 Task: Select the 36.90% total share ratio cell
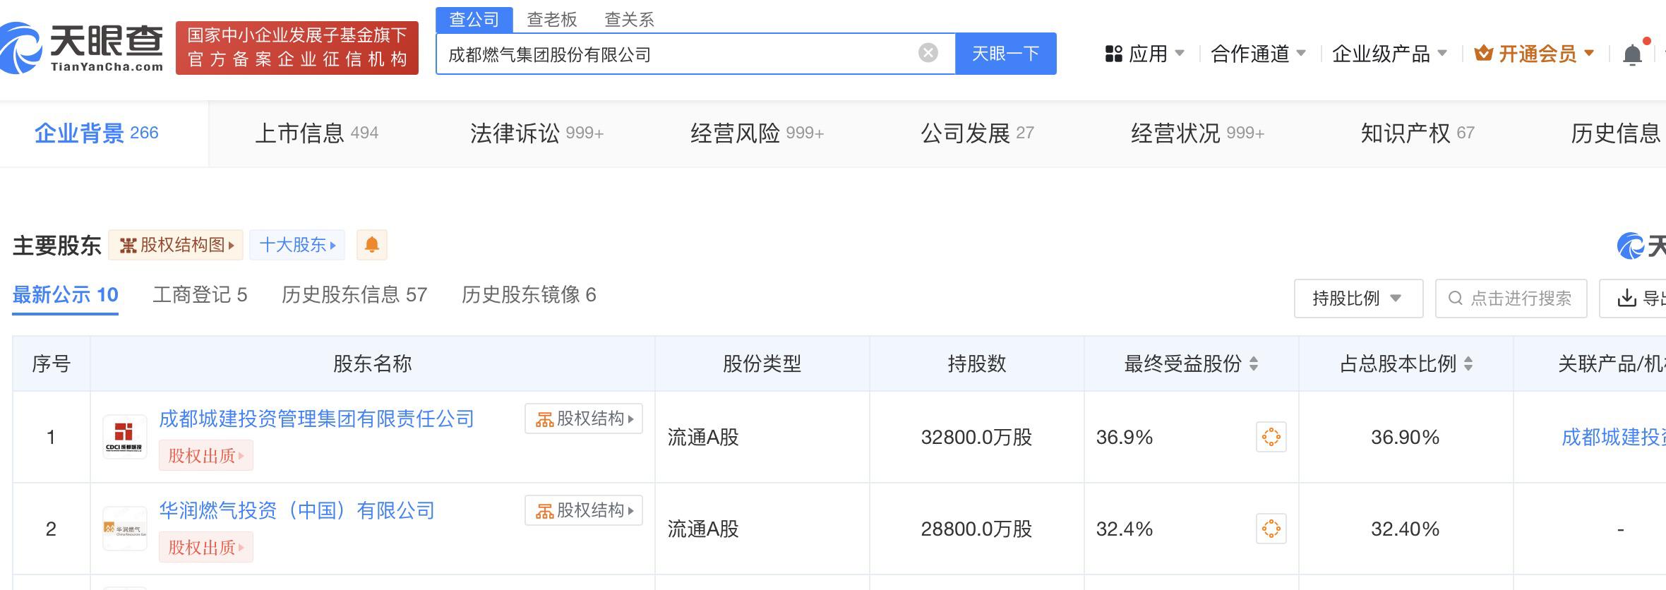pyautogui.click(x=1405, y=438)
